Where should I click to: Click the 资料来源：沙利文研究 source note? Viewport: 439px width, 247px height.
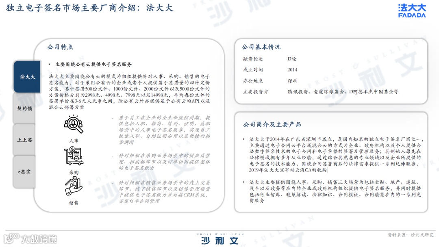click(x=411, y=235)
